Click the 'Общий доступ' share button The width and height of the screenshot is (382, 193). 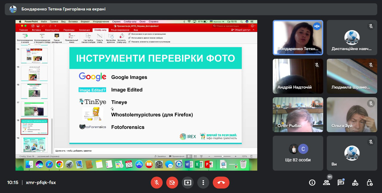241,30
